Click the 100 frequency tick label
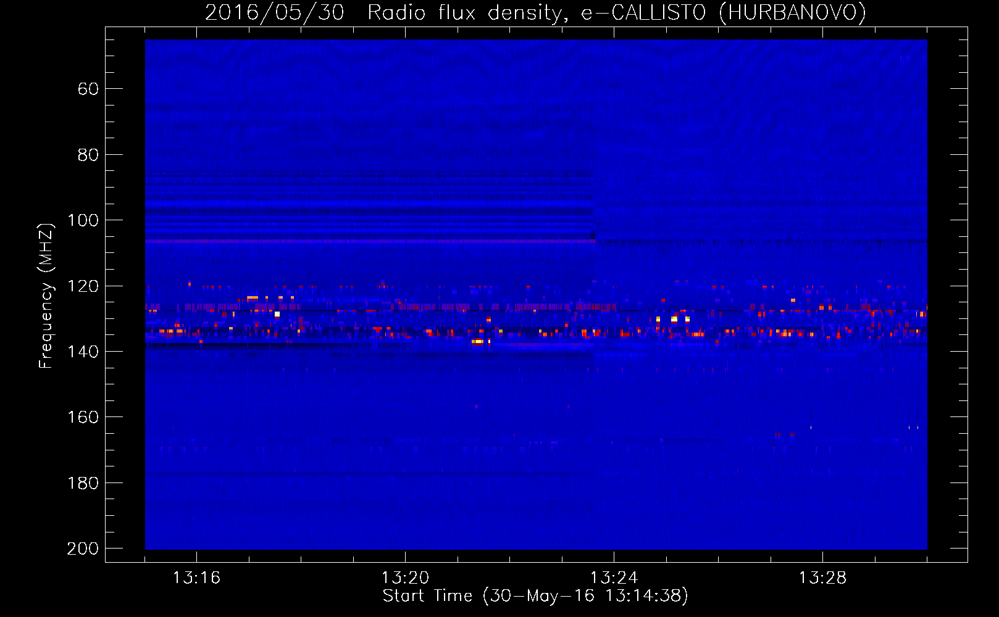The height and width of the screenshot is (617, 999). click(83, 221)
